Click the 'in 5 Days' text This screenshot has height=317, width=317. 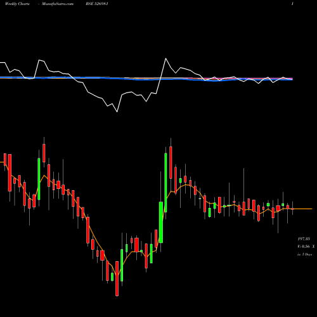(305, 254)
